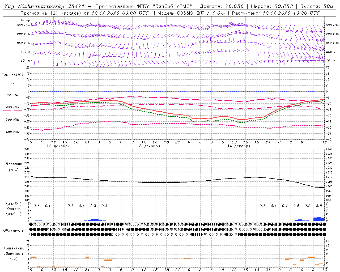This screenshot has width=340, height=272.
Task: Click the station title Yug_Nizhnevartovsky_23471
Action: [44, 6]
